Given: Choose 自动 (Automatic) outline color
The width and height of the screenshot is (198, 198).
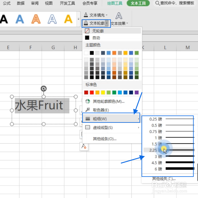Looking at the screenshot, I should tap(112, 38).
